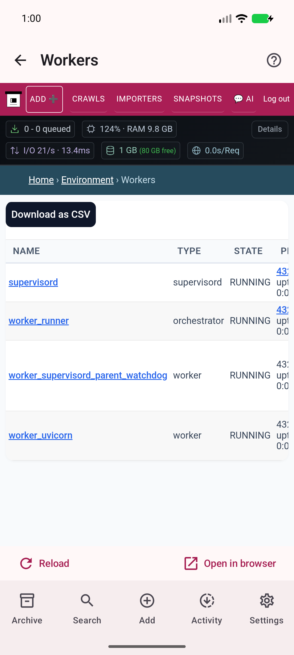This screenshot has height=655, width=294.
Task: Click Download as CSV button
Action: coord(51,215)
